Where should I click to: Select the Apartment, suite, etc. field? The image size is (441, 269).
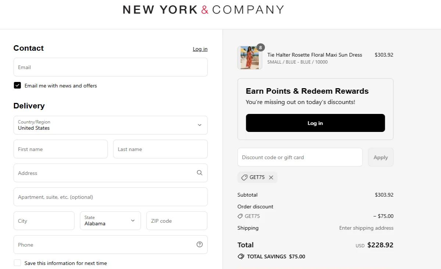[111, 197]
